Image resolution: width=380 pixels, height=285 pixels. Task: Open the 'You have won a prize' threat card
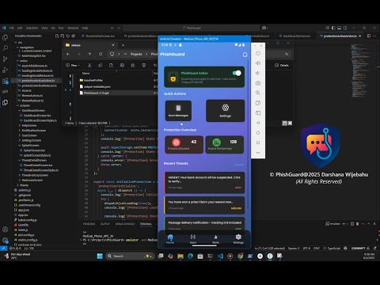[x=204, y=205]
